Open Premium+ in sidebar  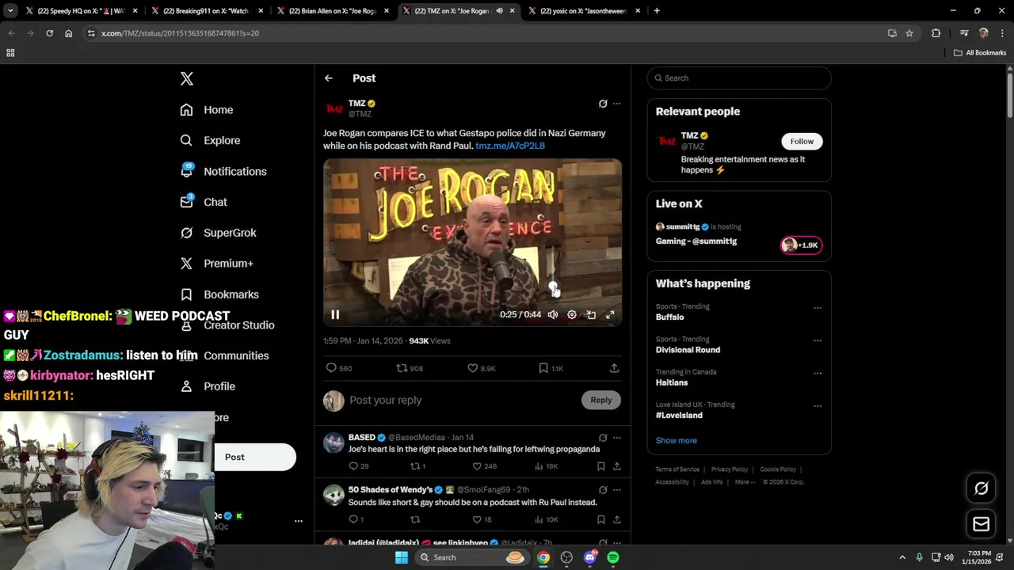[216, 264]
